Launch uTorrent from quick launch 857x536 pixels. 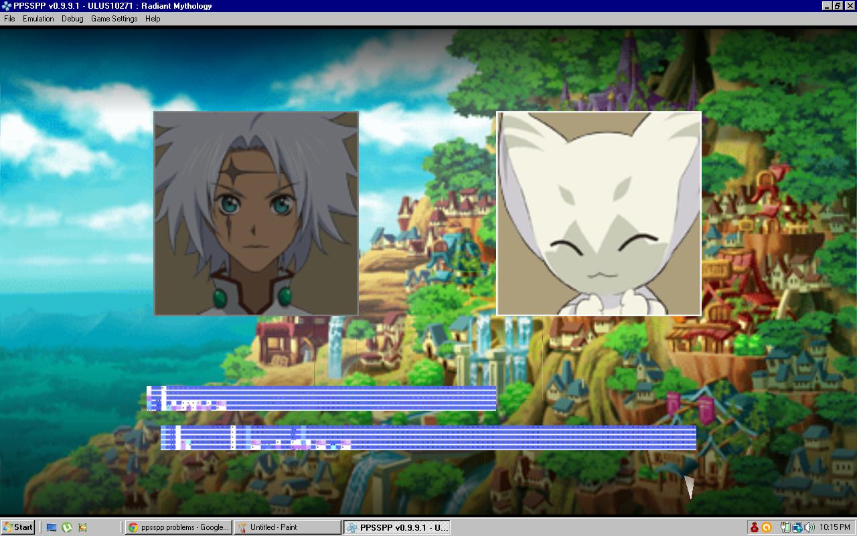pos(67,527)
